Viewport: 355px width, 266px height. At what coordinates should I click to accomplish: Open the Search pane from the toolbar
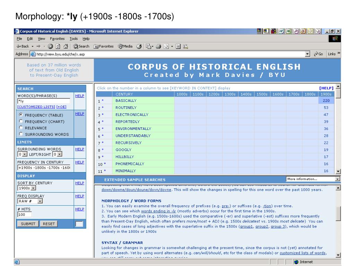(x=81, y=46)
